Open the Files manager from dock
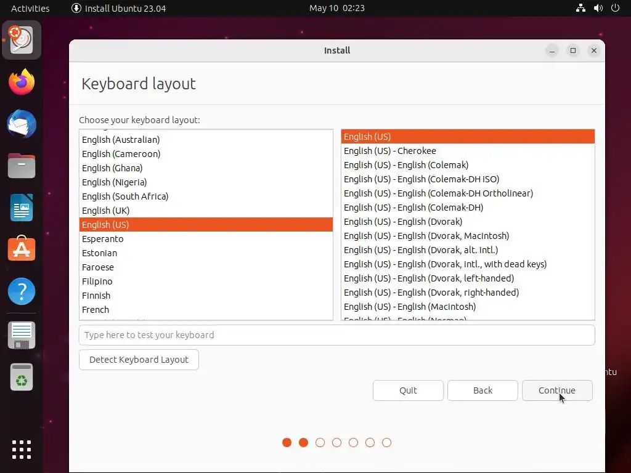 [x=22, y=166]
